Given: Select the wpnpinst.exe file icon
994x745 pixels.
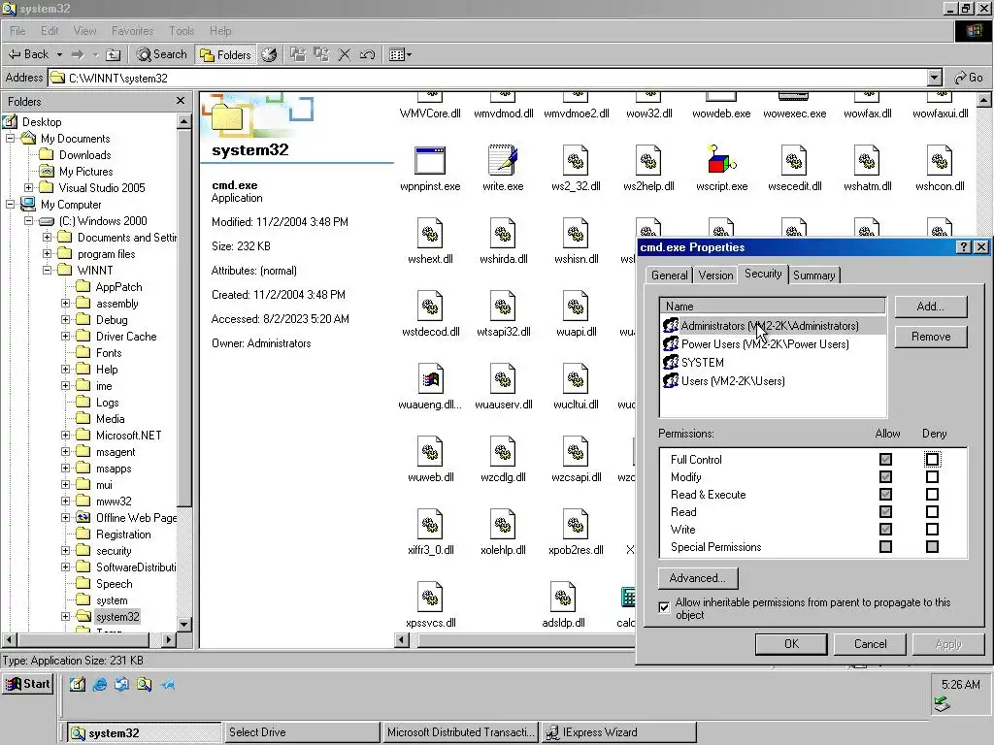Looking at the screenshot, I should coord(430,160).
